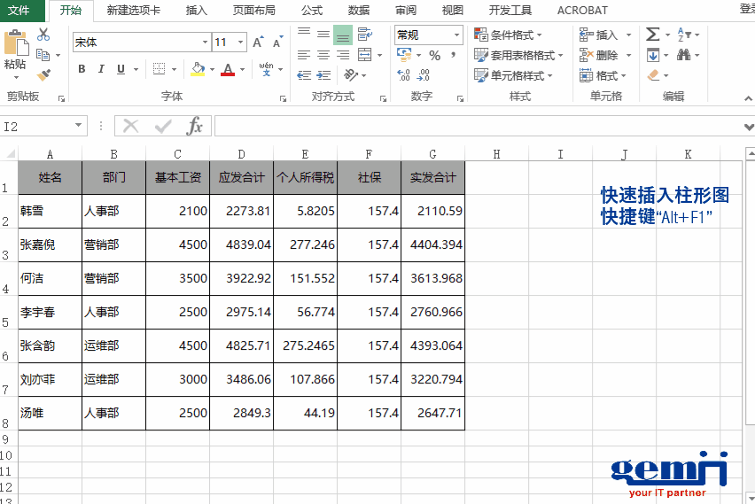This screenshot has width=755, height=504.
Task: Open the 公式 ribbon tab
Action: (x=311, y=11)
